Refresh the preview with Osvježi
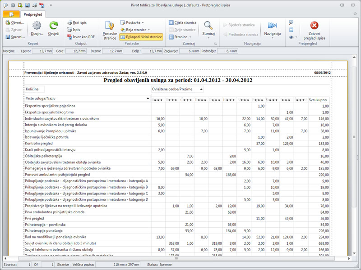The image size is (361, 270). [54, 28]
